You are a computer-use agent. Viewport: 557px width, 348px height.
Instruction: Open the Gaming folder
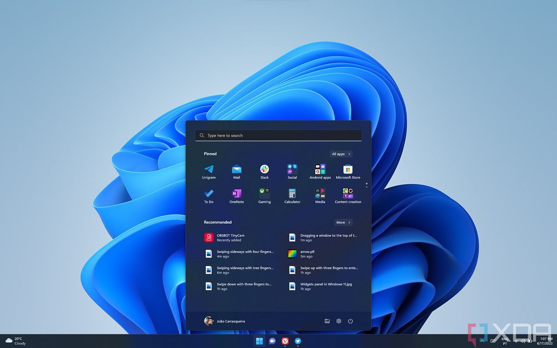265,196
